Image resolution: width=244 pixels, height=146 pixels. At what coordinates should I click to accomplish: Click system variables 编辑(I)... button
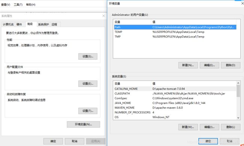pos(209,127)
